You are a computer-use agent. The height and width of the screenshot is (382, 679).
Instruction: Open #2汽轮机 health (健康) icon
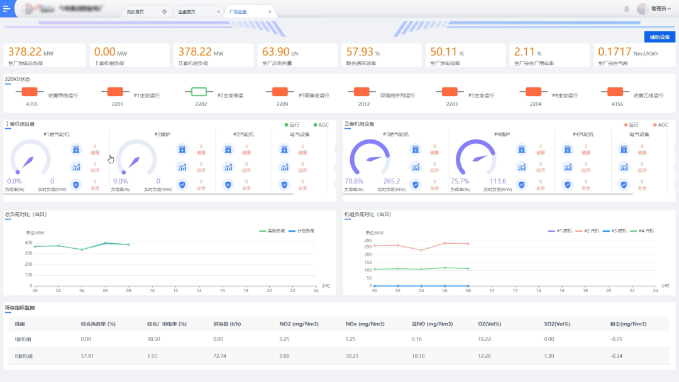pos(228,150)
